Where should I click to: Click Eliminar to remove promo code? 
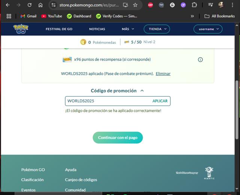coord(163,74)
